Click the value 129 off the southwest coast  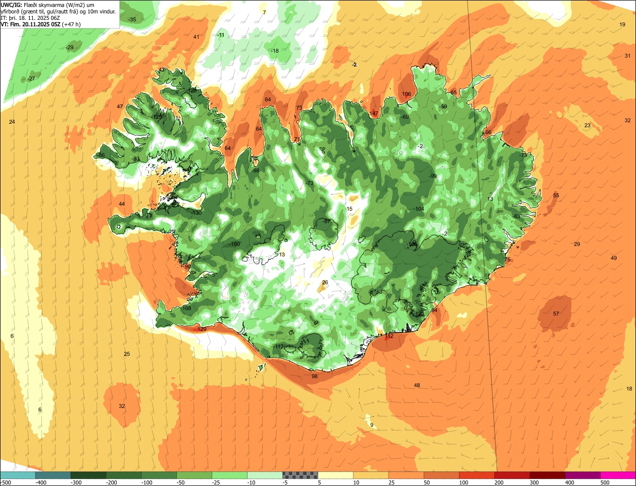tap(202, 329)
